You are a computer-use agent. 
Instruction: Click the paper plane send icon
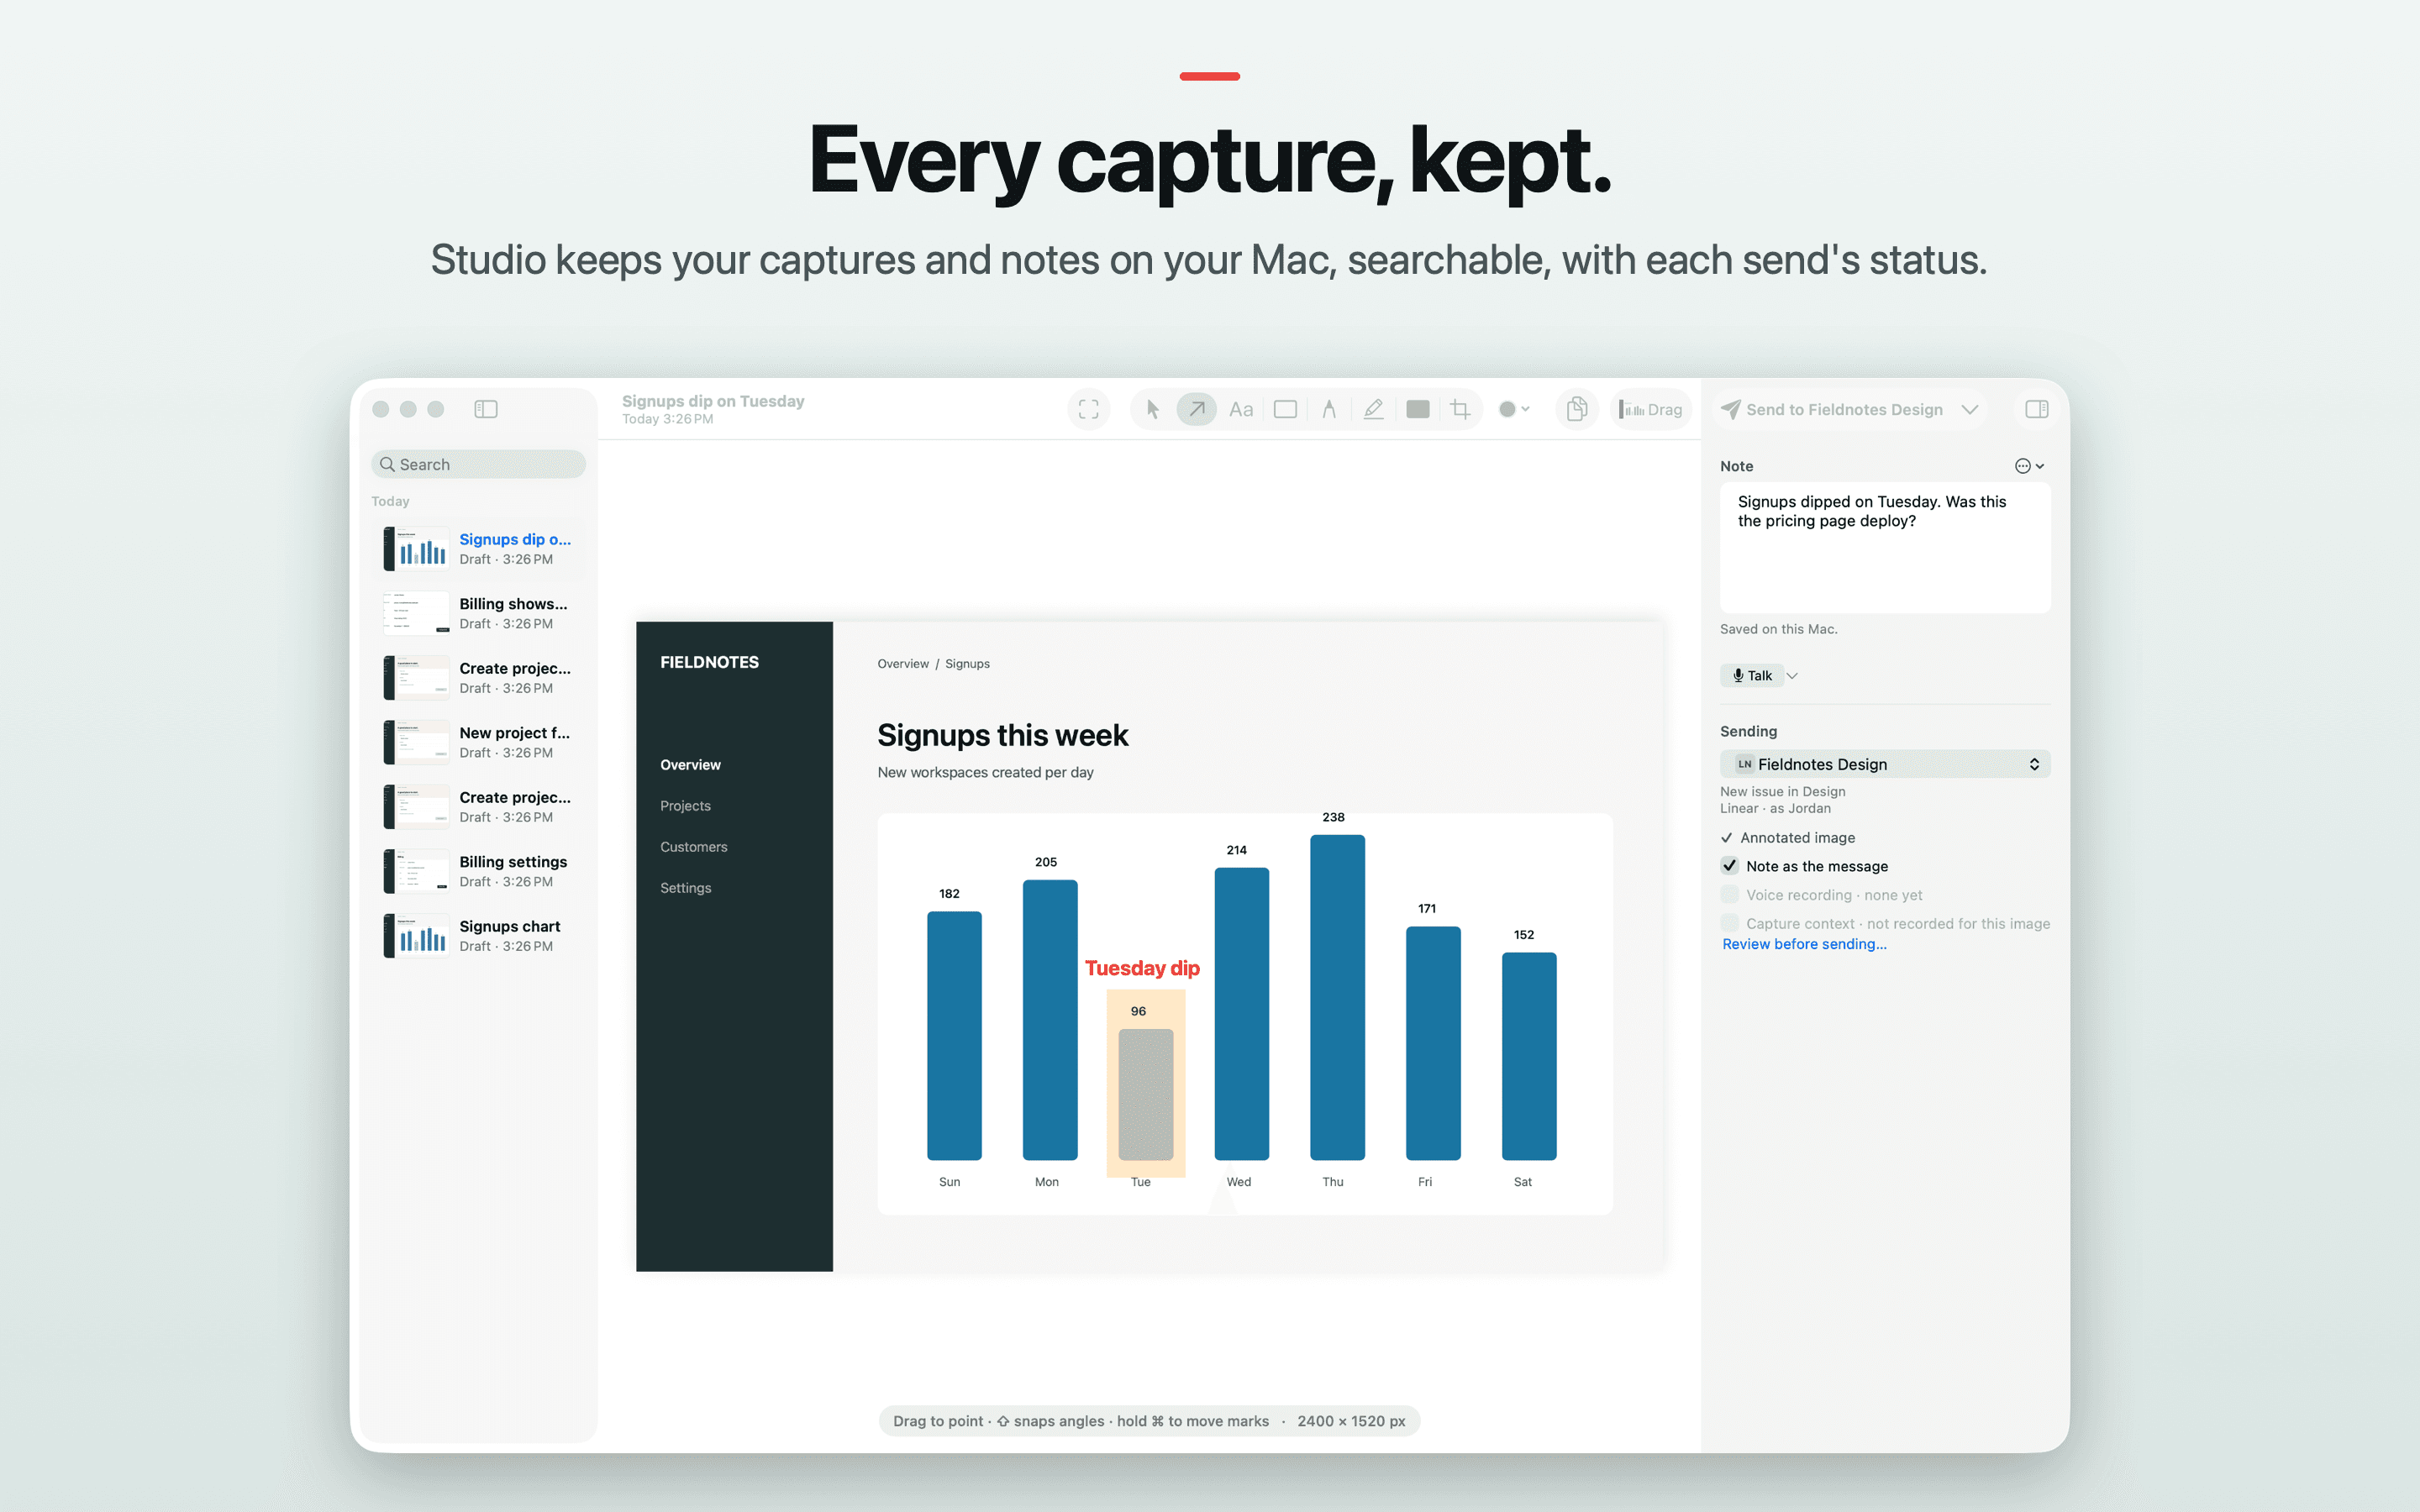point(1730,409)
